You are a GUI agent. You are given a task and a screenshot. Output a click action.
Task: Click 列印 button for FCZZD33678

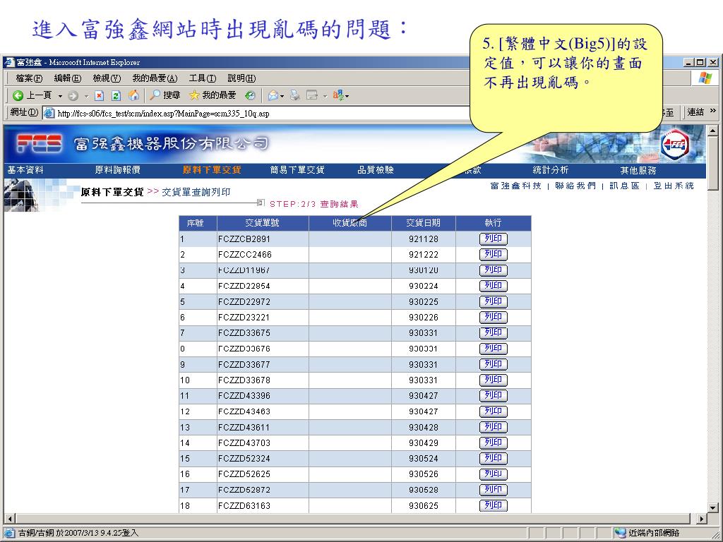coord(493,380)
